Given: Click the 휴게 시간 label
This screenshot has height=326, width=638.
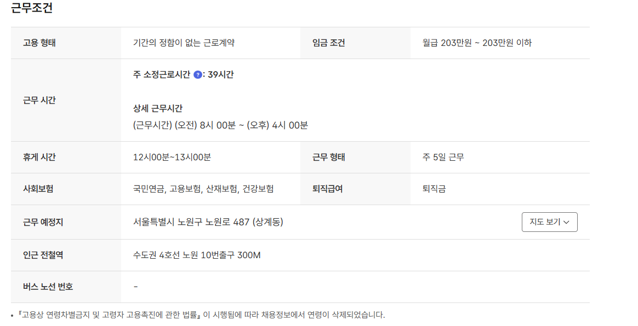Looking at the screenshot, I should coord(40,157).
